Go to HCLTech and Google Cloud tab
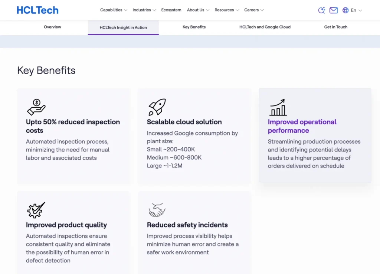380x274 pixels. (x=265, y=27)
